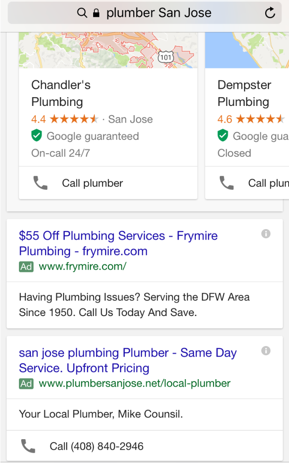Open Chandler's Plumbing listing title
289x463 pixels.
click(x=61, y=93)
